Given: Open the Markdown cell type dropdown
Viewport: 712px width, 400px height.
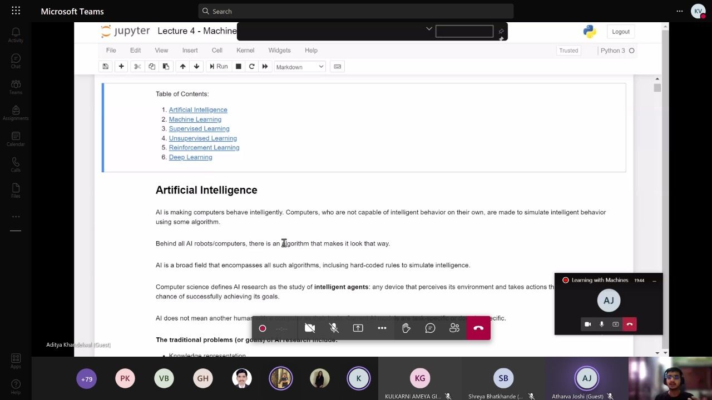Looking at the screenshot, I should 299,67.
